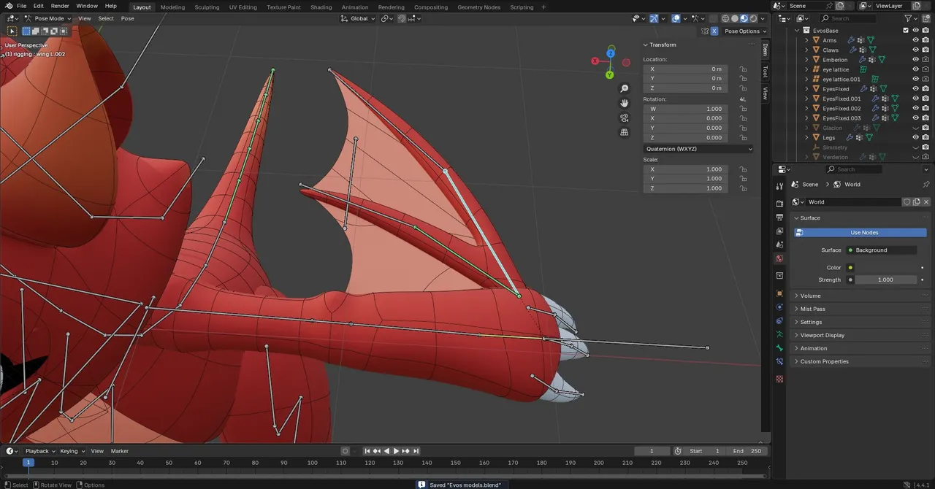Switch perspective/orthographic with the grid icon
The height and width of the screenshot is (489, 935).
[624, 132]
